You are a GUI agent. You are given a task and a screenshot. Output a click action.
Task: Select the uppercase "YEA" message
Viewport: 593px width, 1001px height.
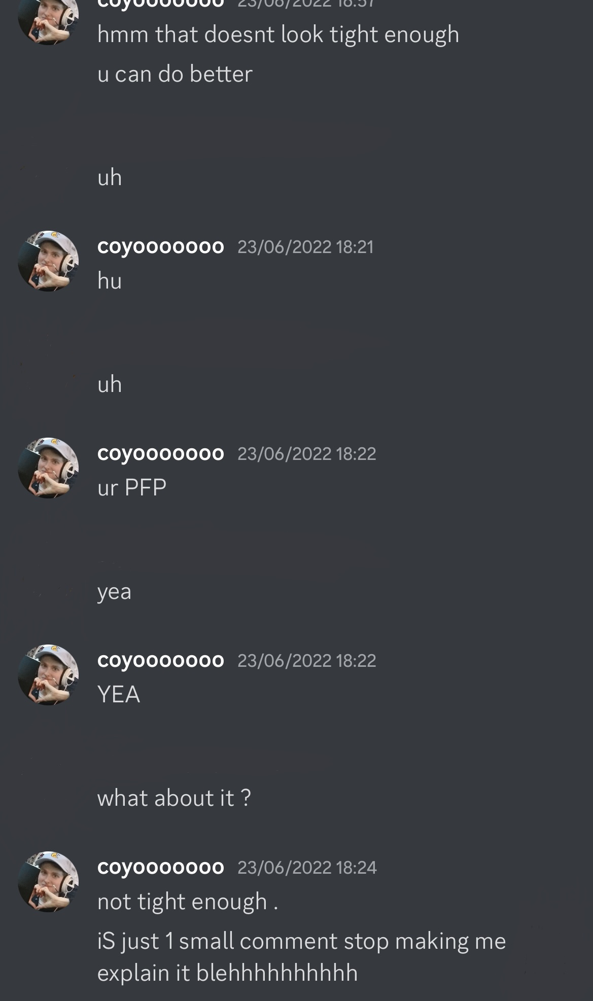[x=118, y=694]
